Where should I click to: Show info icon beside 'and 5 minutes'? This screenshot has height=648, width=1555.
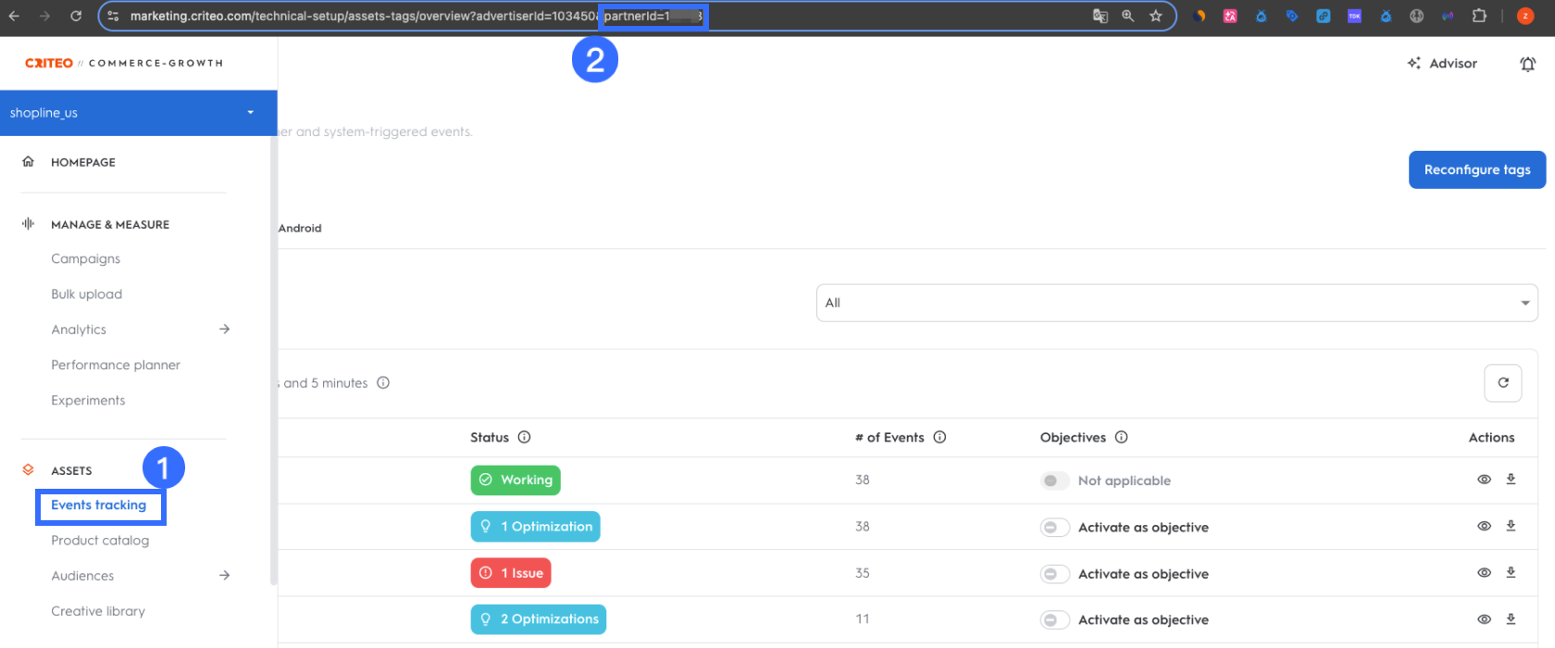point(383,382)
